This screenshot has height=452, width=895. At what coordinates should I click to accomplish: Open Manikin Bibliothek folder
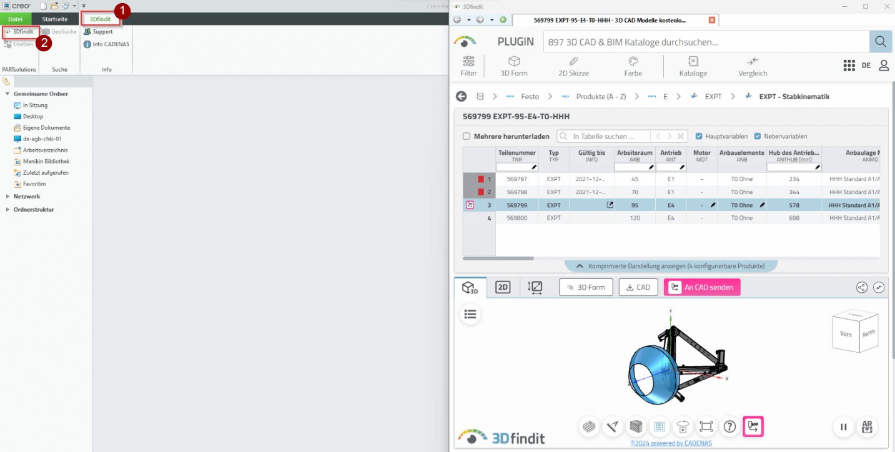pos(41,161)
